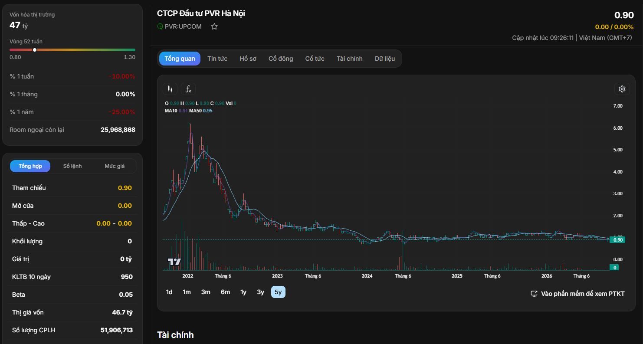Viewport: 643px width, 344px height.
Task: Switch to the Tổng quan tab
Action: tap(180, 59)
